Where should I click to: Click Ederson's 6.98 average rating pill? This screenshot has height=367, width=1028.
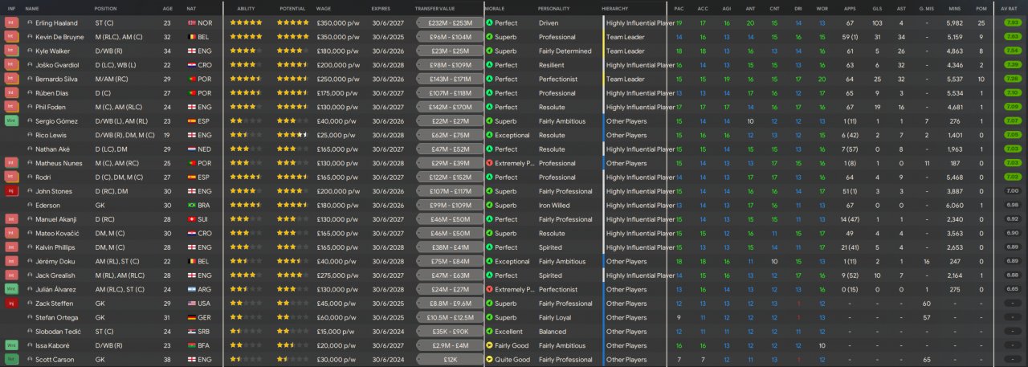(1013, 206)
